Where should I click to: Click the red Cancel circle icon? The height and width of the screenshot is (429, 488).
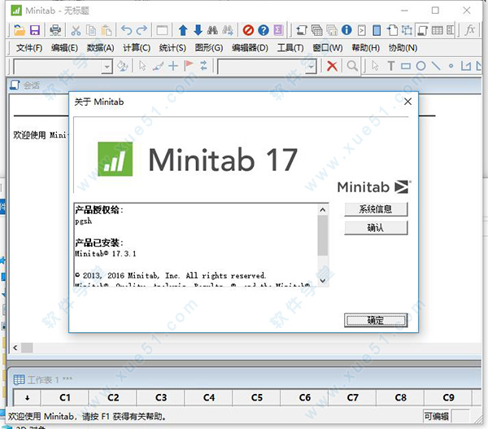pyautogui.click(x=246, y=30)
